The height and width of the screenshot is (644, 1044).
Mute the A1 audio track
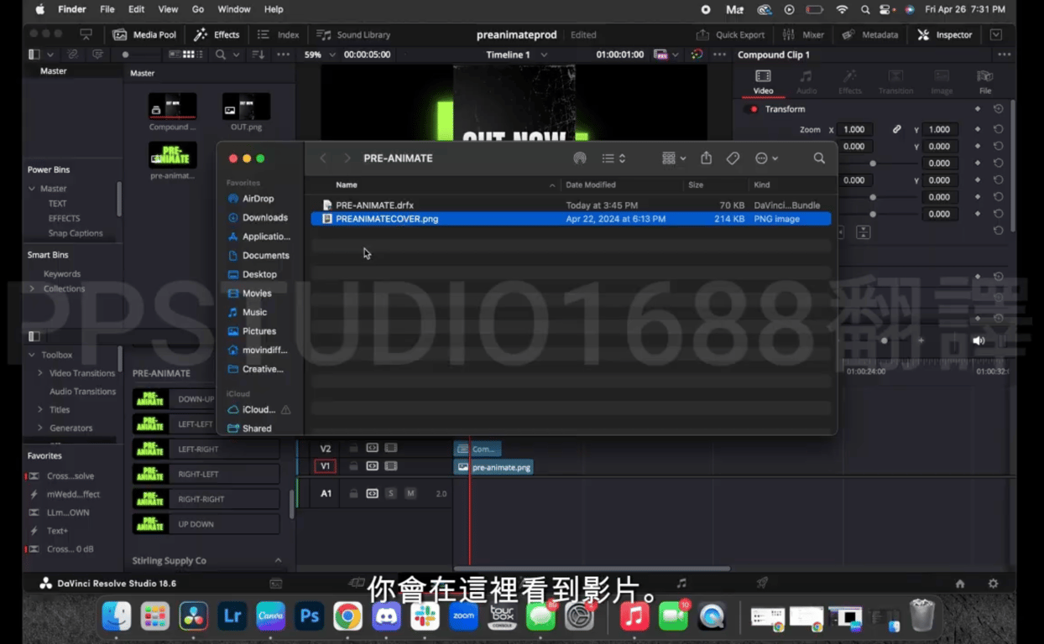(410, 494)
